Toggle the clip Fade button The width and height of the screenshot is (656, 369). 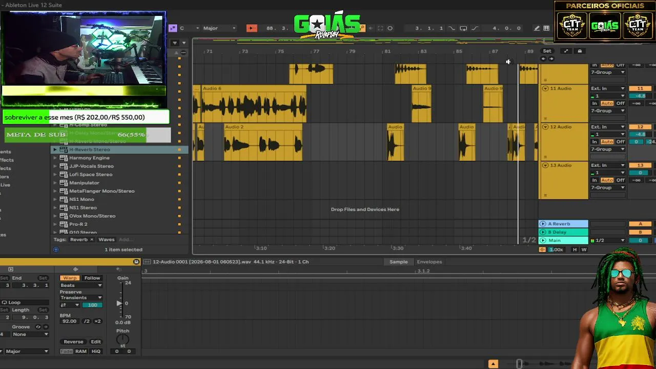pos(66,352)
